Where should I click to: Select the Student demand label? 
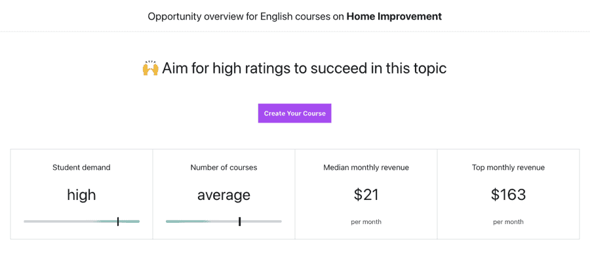point(82,168)
